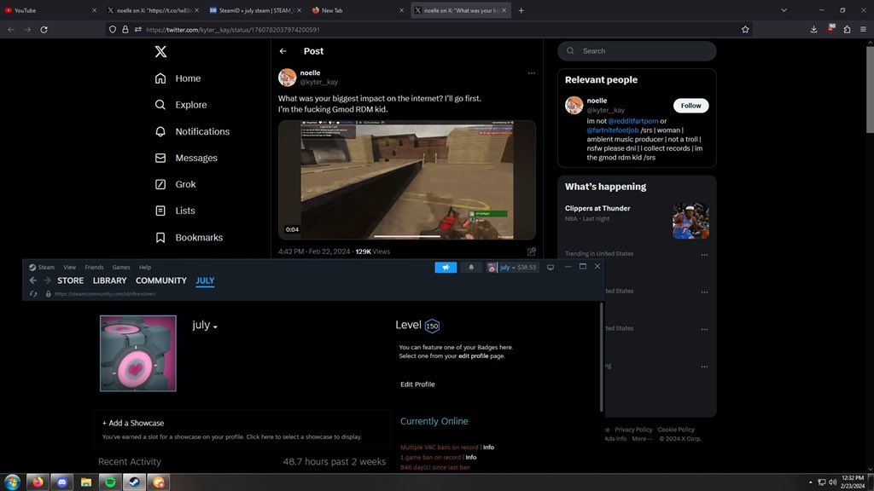Click the Steam announcements megaphone button
Viewport: 874px width, 491px height.
point(446,267)
